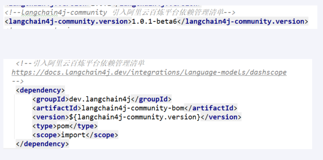Viewport: 323px width, 160px height.
Task: Click the opening artifactId tag
Action: (57, 108)
